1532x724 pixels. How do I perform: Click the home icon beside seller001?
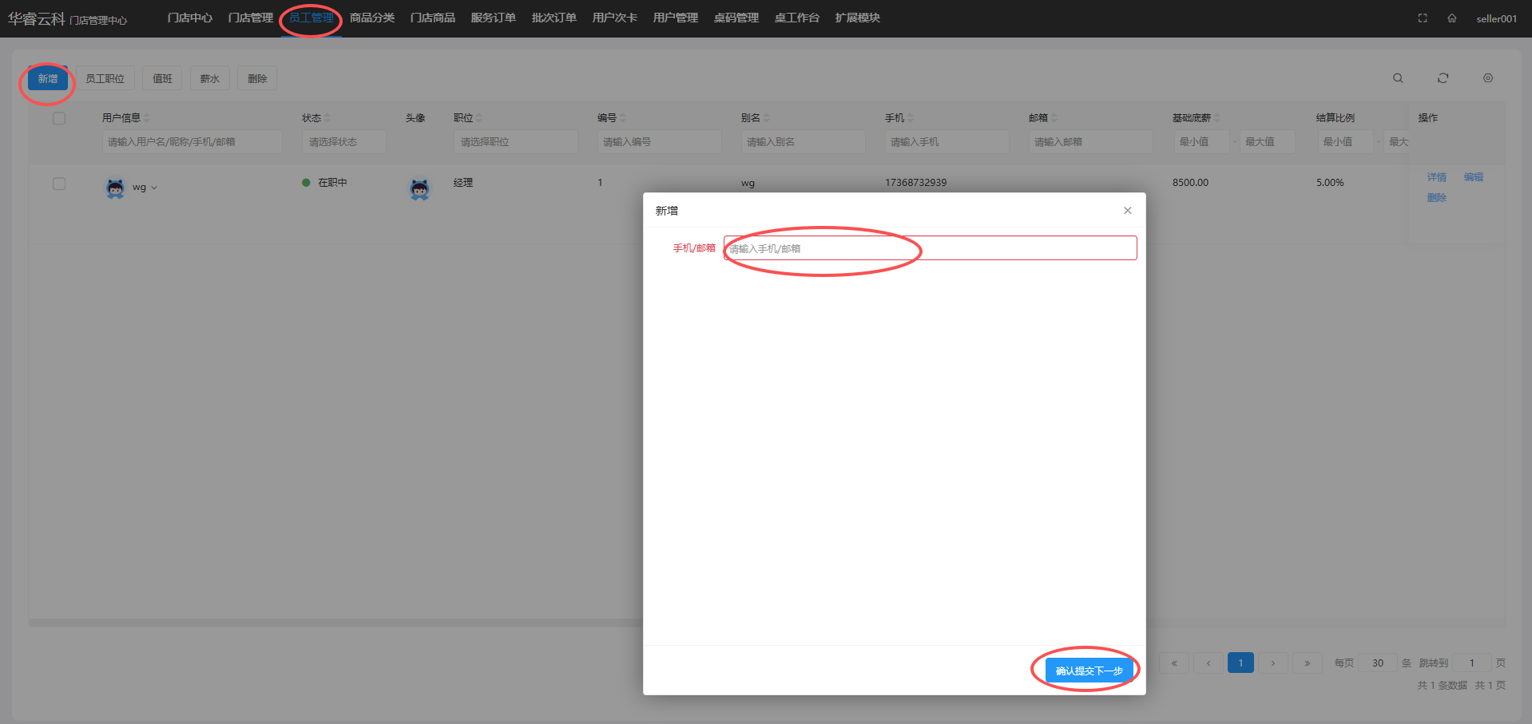point(1452,18)
